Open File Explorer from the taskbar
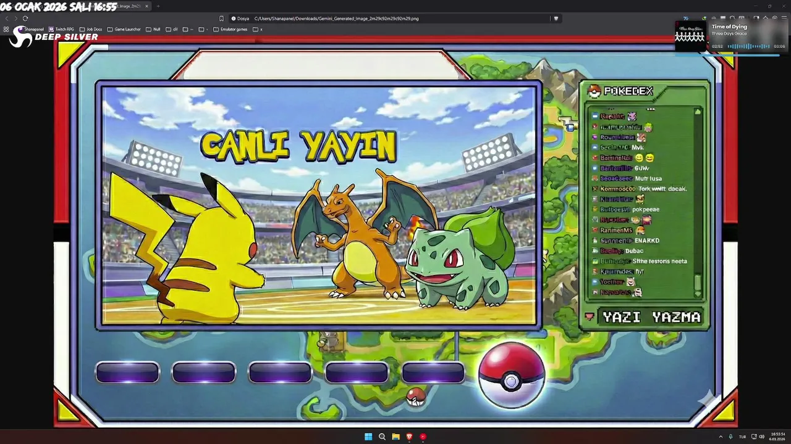Viewport: 791px width, 444px height. pyautogui.click(x=395, y=437)
